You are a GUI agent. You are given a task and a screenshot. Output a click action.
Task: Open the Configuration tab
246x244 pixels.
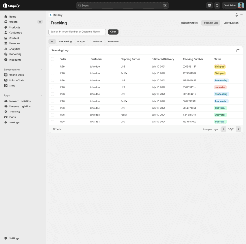coord(231,23)
